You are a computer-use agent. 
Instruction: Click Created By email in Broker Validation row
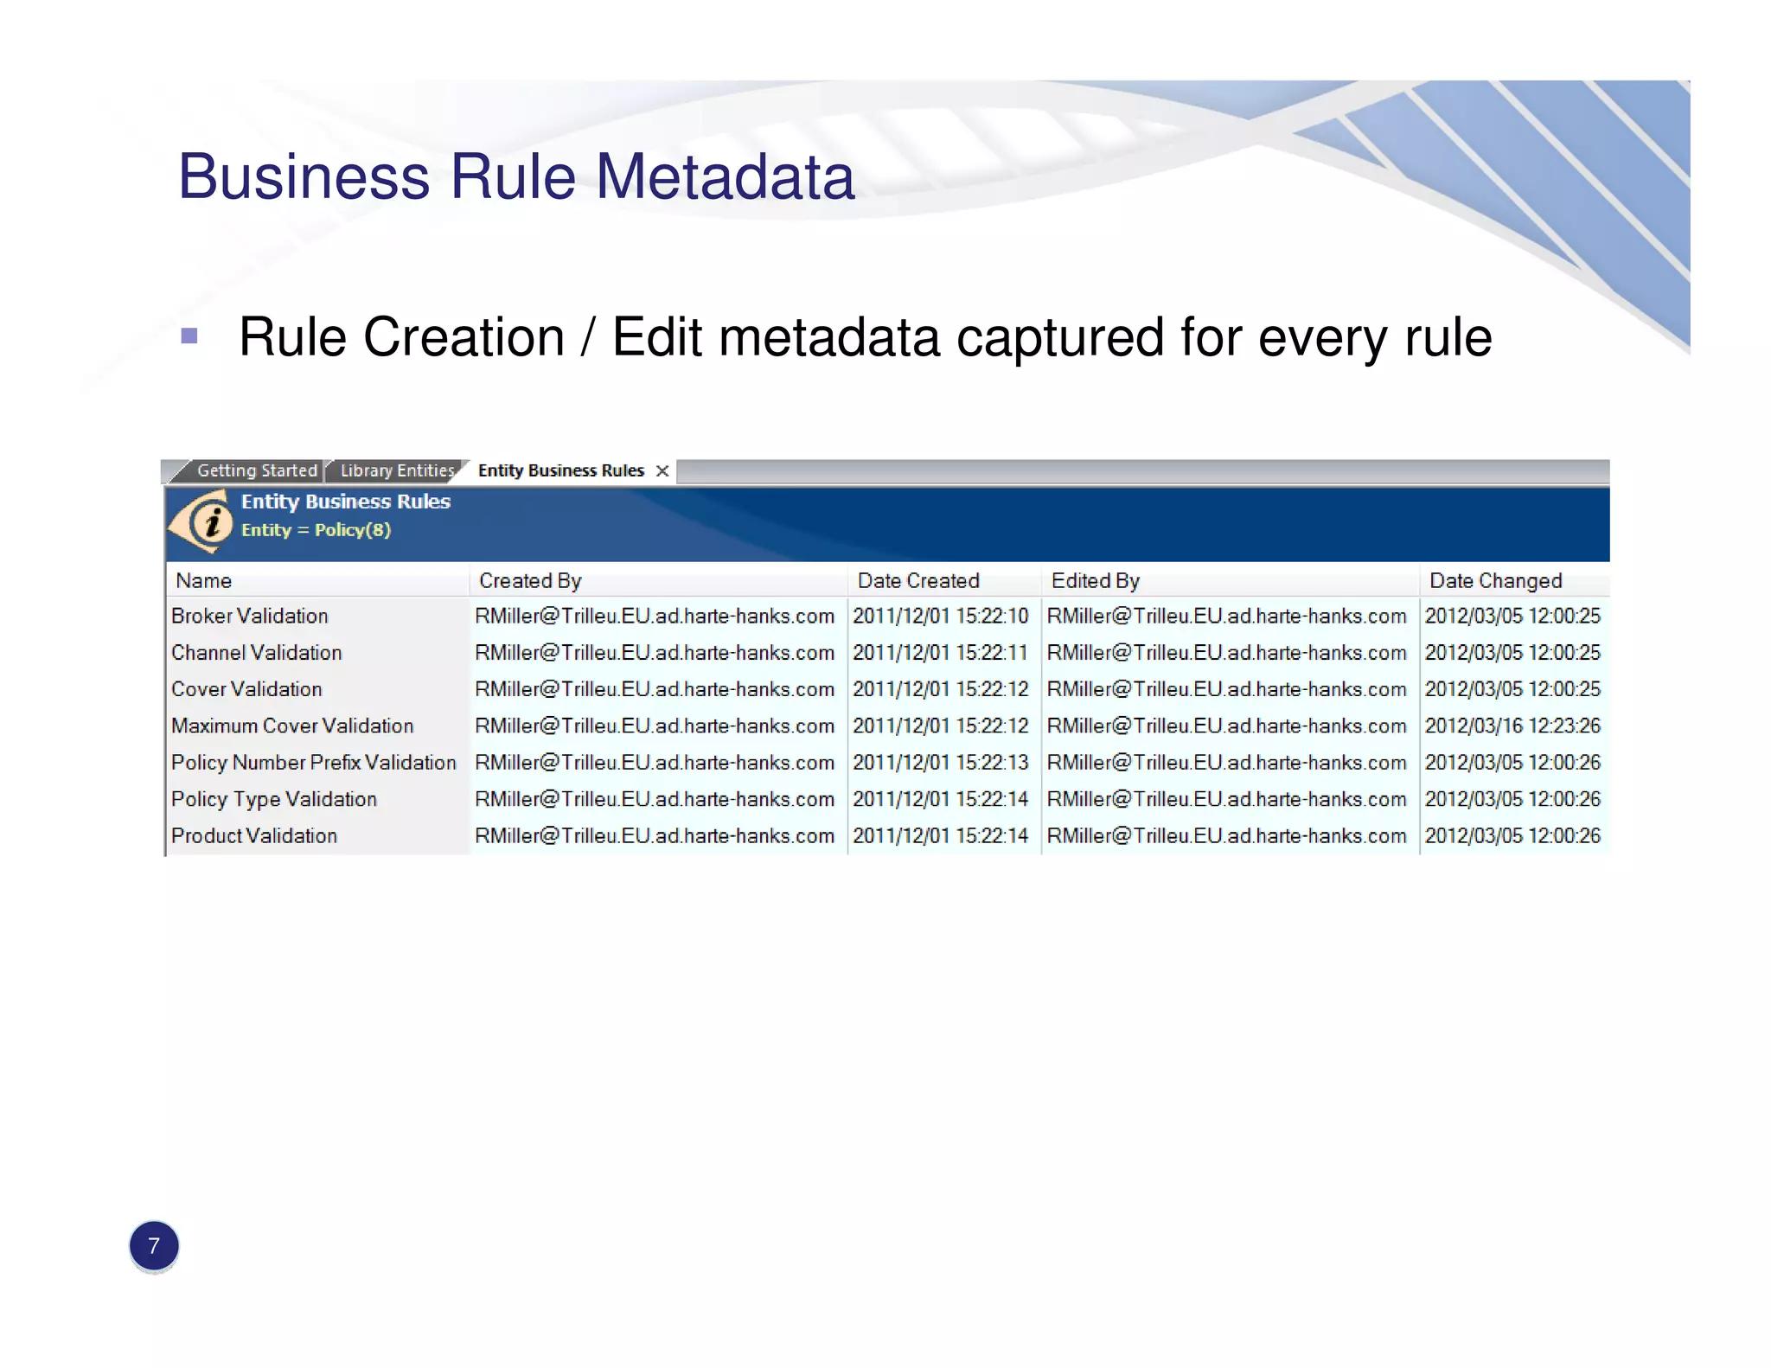click(x=655, y=616)
